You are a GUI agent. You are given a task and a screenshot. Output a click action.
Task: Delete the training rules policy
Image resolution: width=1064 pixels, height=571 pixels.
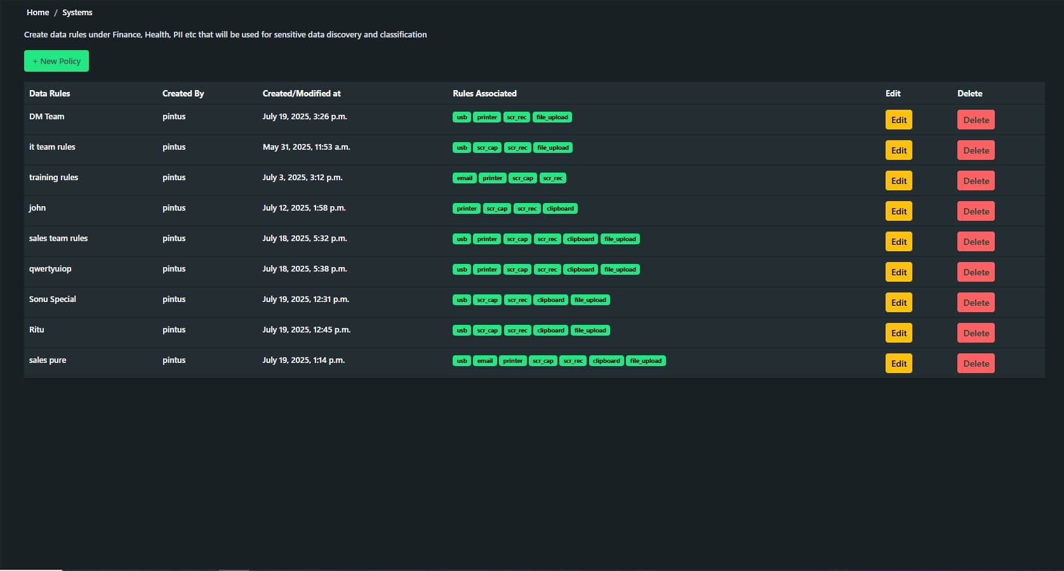975,181
